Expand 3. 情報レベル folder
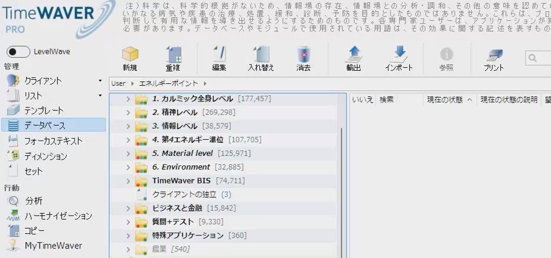Image resolution: width=551 pixels, height=258 pixels. 128,126
